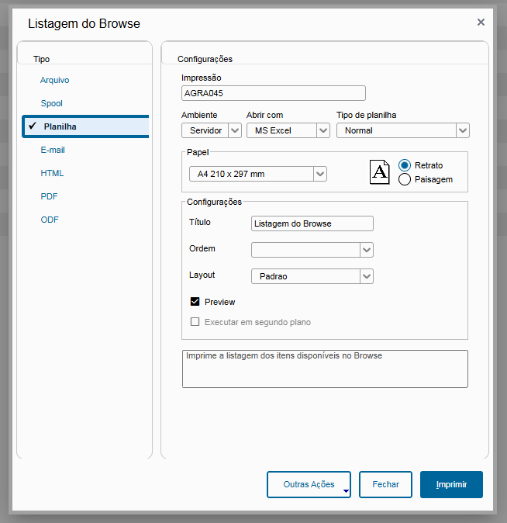Select the Arquivo output type
Viewport: 507px width, 523px height.
click(x=55, y=80)
